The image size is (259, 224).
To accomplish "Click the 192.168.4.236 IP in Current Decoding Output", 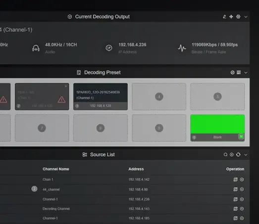I will click(132, 45).
